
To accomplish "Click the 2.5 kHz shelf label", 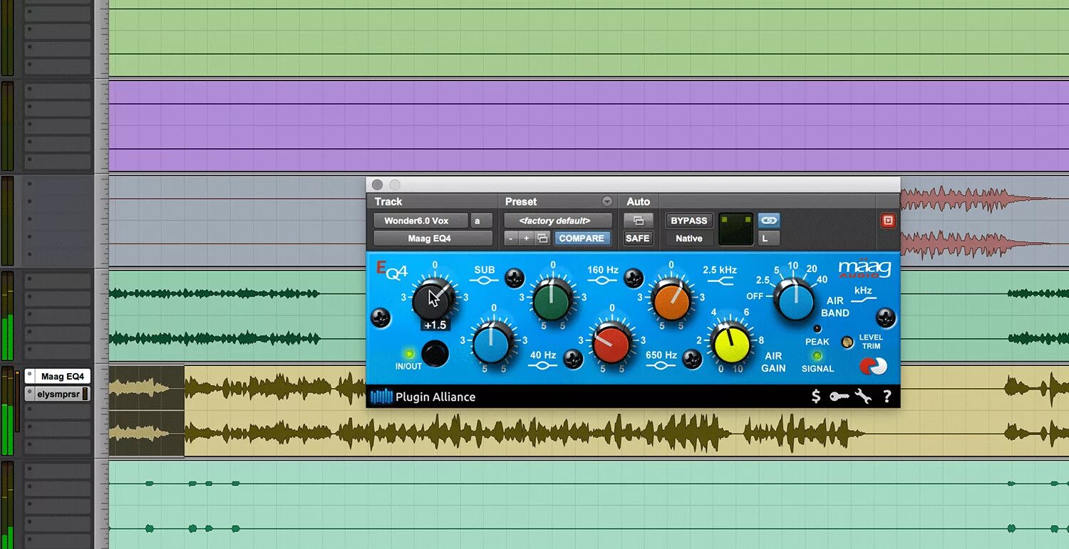I will [720, 270].
